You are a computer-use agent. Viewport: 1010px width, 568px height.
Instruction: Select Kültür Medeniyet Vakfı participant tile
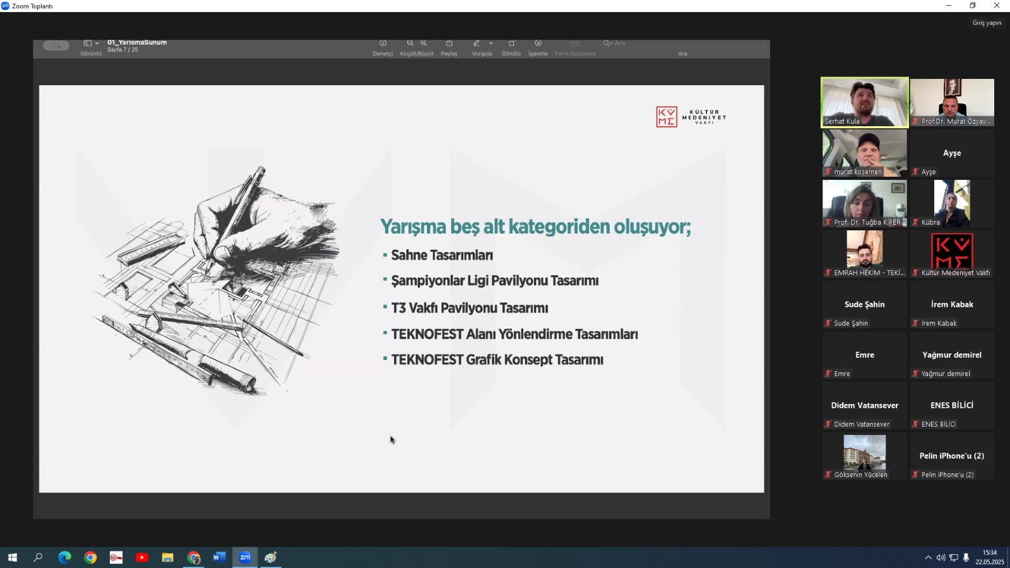[x=952, y=254]
